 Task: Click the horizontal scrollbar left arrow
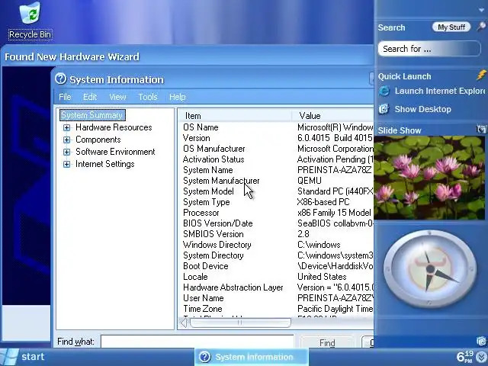pyautogui.click(x=184, y=323)
